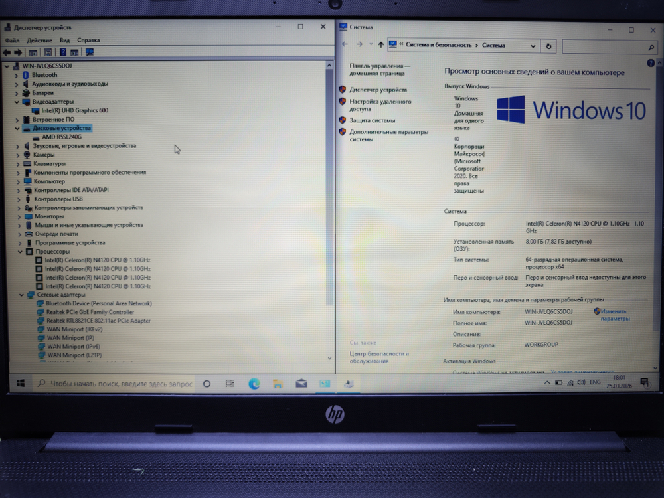Open the Действие menu in Device Manager
Image resolution: width=664 pixels, height=498 pixels.
pyautogui.click(x=39, y=40)
